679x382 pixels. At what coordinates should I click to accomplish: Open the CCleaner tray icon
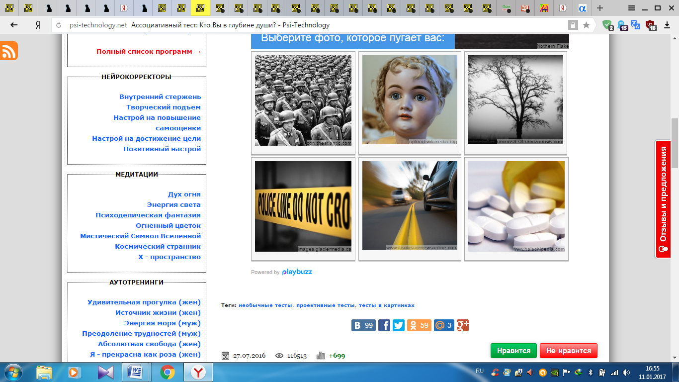click(x=495, y=372)
